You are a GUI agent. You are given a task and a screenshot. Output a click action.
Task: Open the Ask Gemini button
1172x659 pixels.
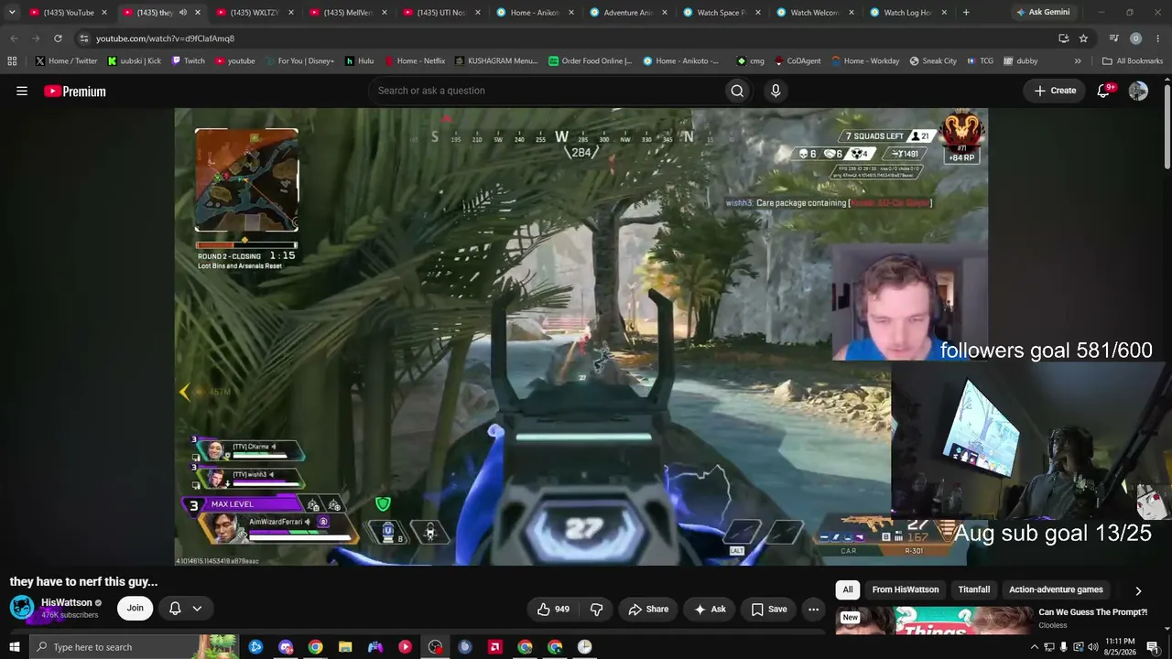[x=1042, y=13]
